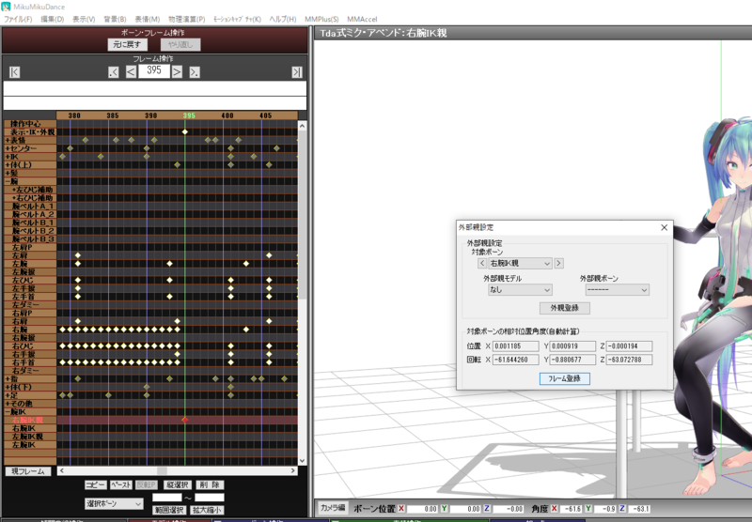Click the ペースト button
The image size is (752, 522).
pyautogui.click(x=121, y=484)
